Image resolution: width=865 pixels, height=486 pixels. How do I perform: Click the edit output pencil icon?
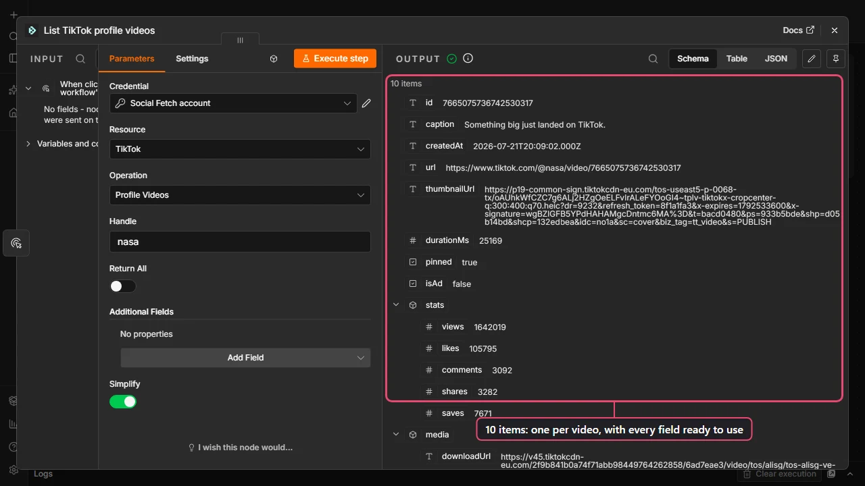point(812,59)
